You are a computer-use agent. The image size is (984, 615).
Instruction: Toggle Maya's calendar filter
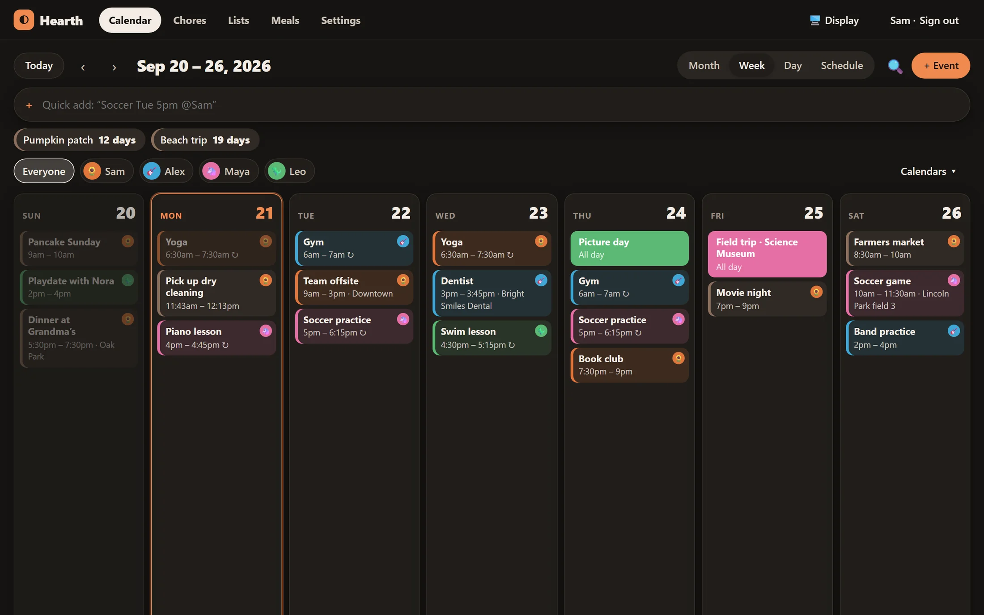coord(229,171)
